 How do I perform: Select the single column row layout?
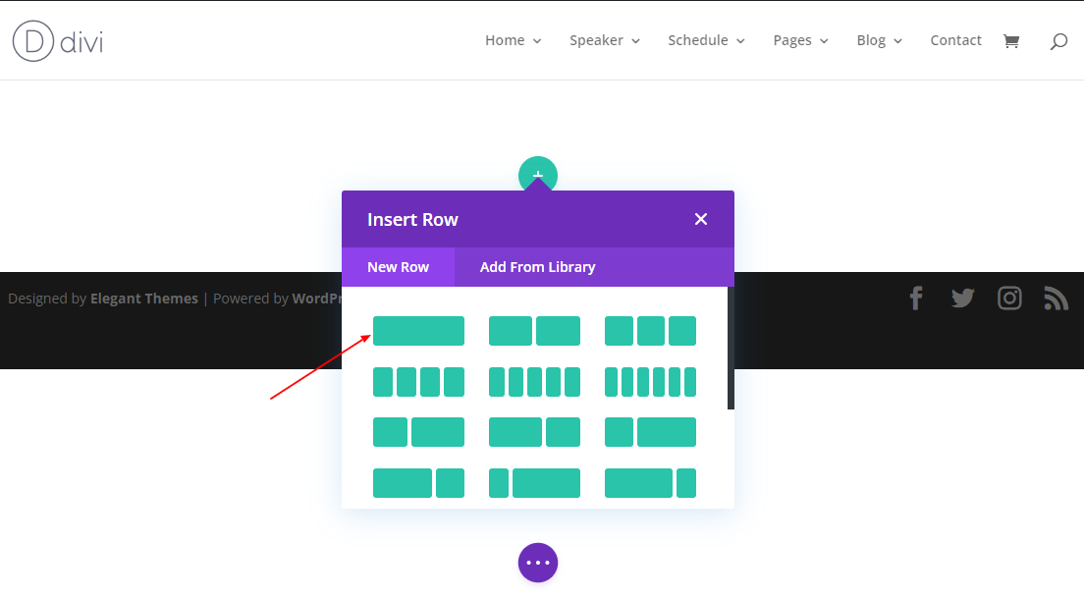point(418,331)
